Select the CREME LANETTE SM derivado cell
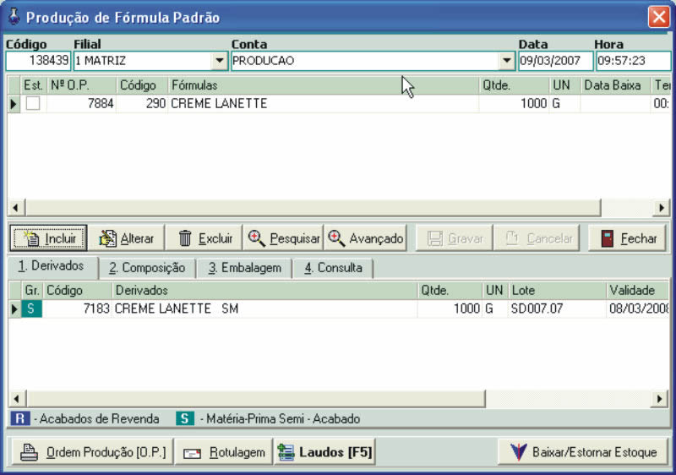The image size is (676, 475). point(264,308)
